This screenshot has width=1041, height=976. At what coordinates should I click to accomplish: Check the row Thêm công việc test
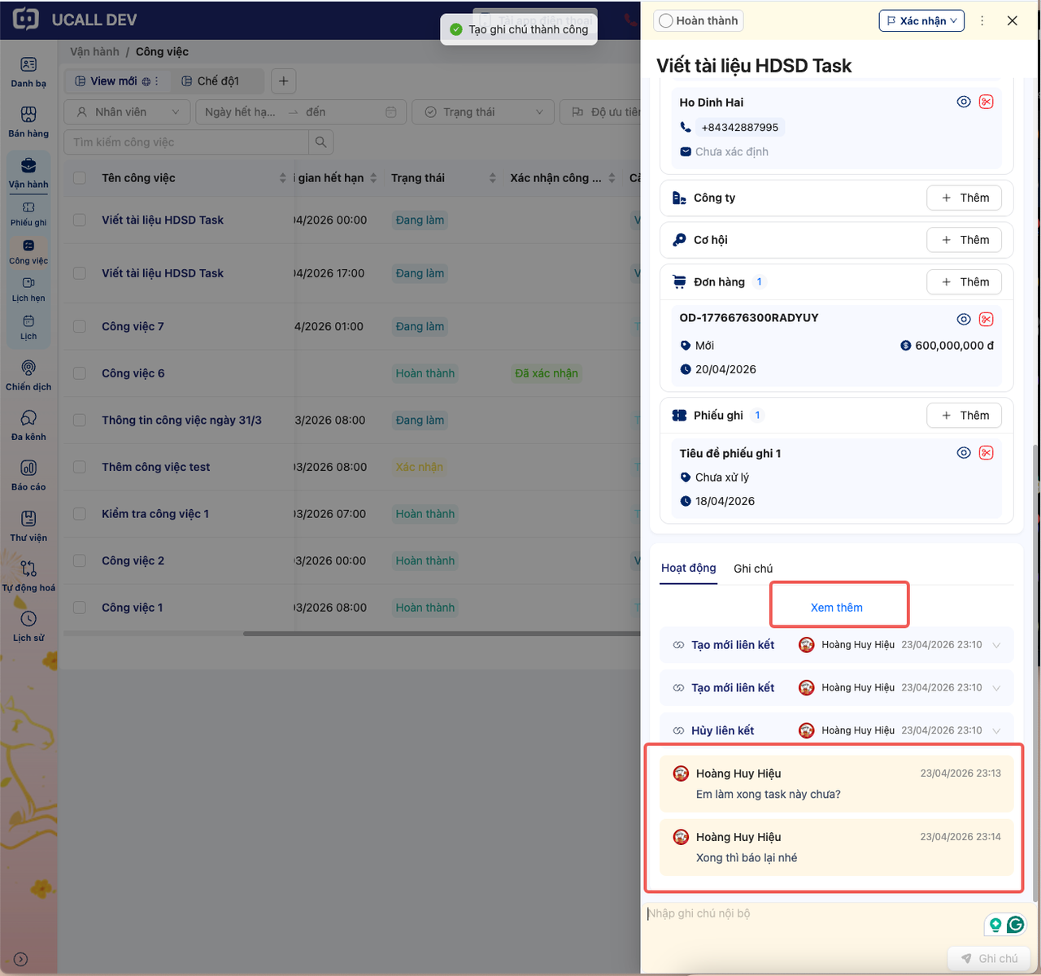tap(80, 467)
